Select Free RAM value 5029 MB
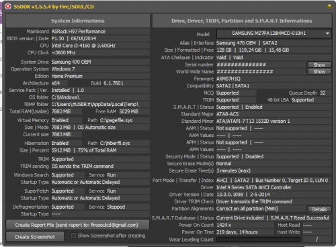The image size is (336, 247). pyautogui.click(x=128, y=111)
